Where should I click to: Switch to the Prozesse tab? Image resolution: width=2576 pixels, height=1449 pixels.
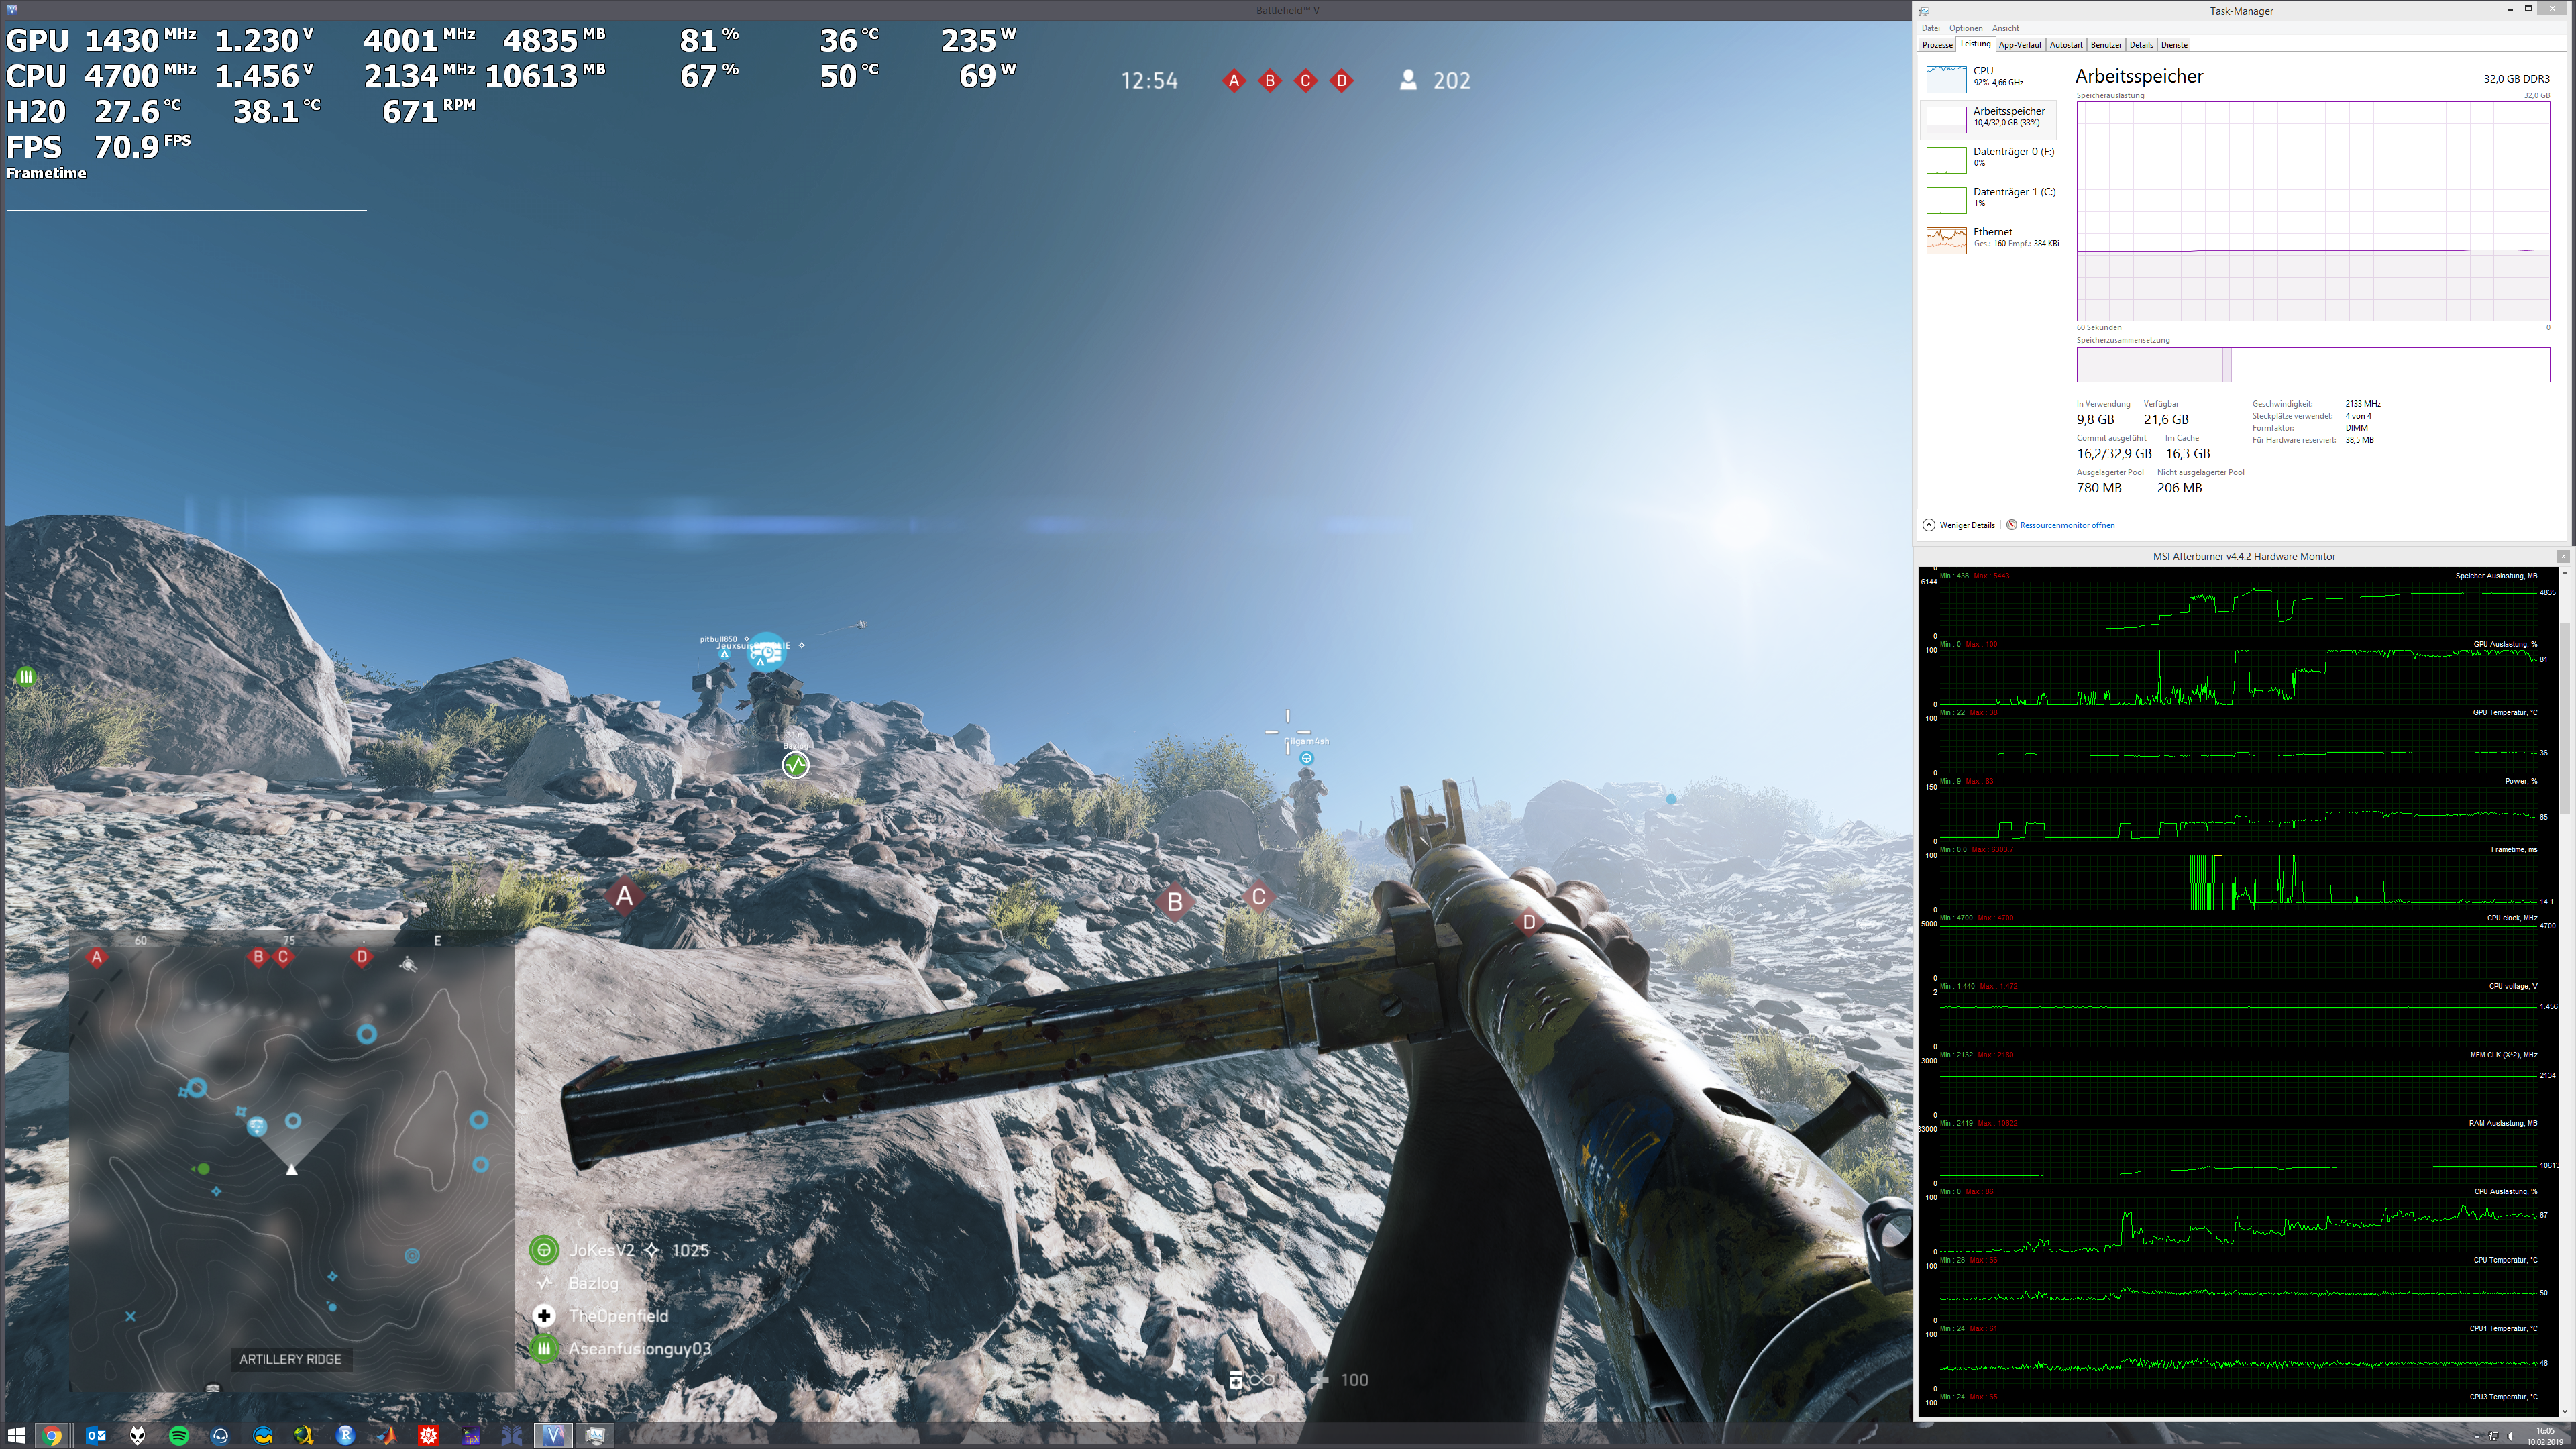point(1937,45)
